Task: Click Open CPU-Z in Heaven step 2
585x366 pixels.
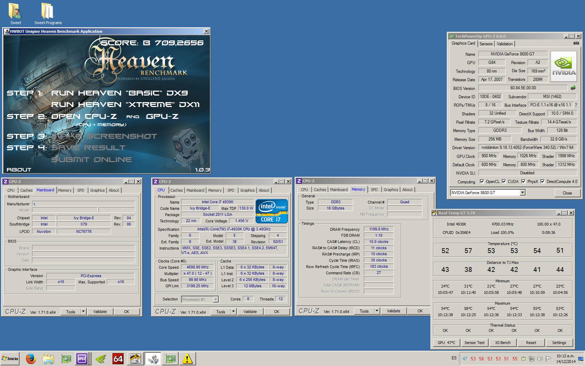Action: pyautogui.click(x=84, y=116)
